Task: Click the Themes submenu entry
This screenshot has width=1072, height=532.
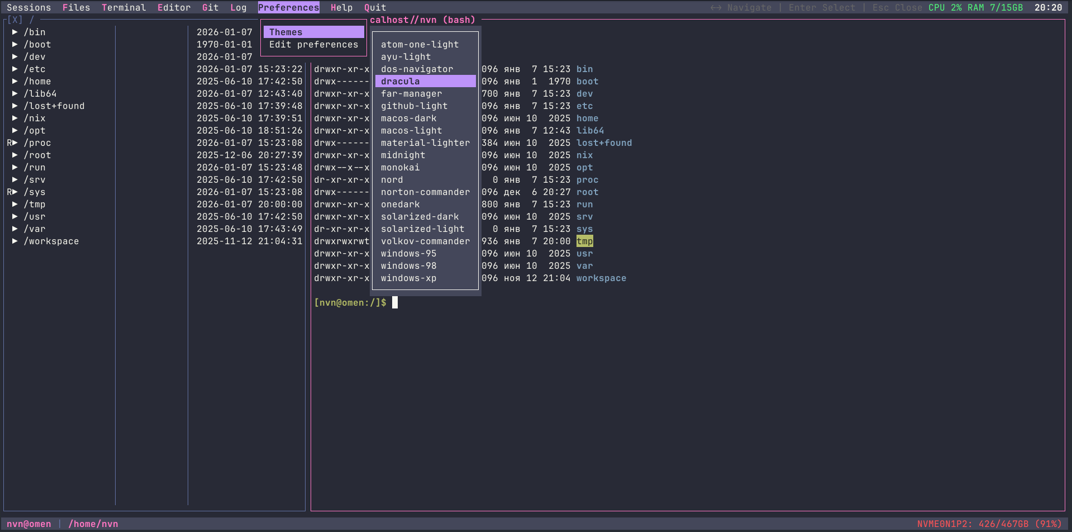Action: coord(313,32)
